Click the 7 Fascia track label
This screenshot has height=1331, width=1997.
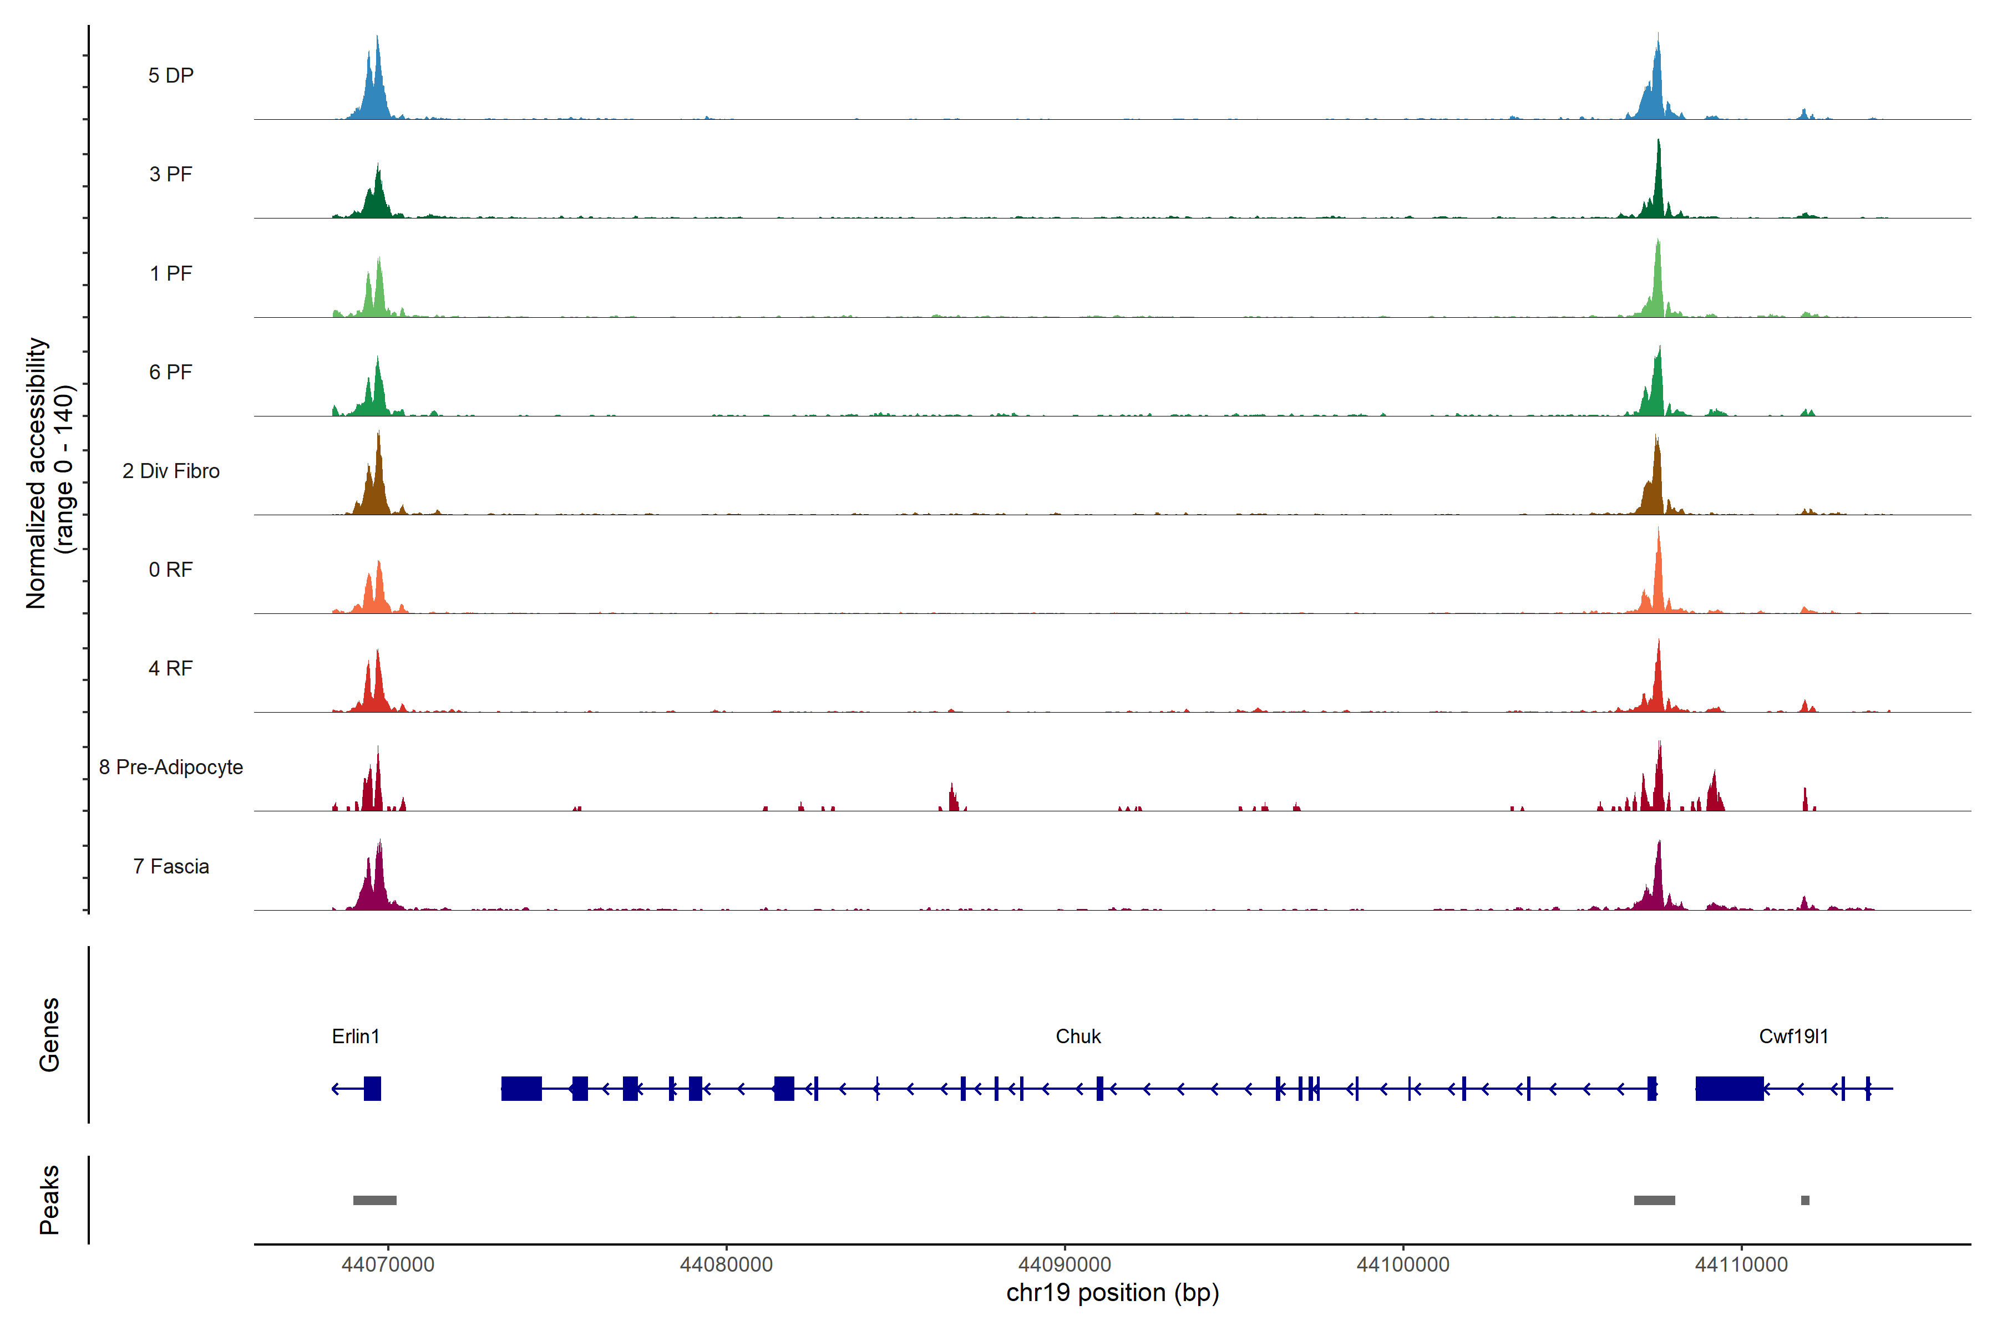tap(171, 866)
